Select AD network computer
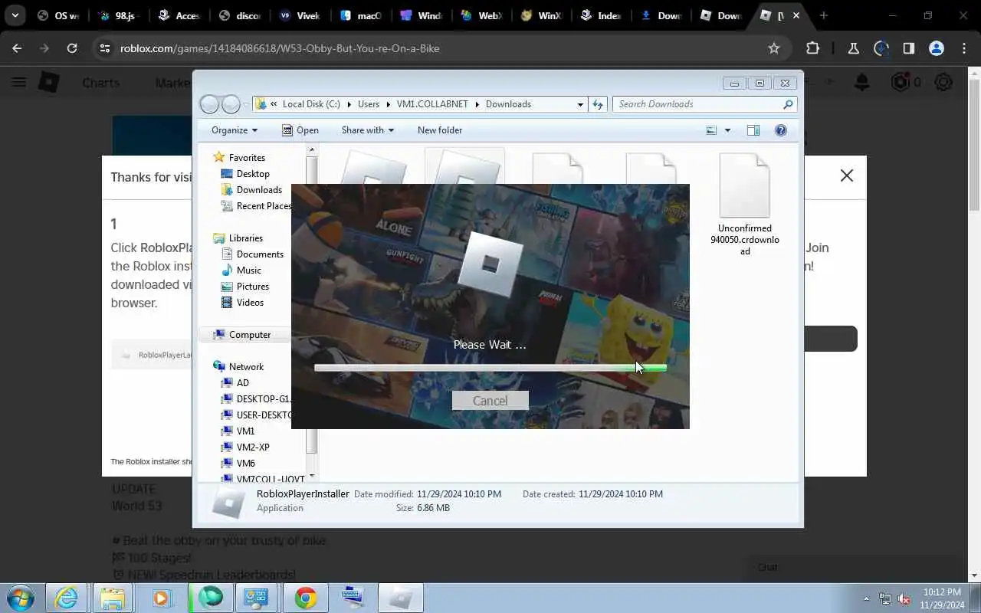 point(242,383)
